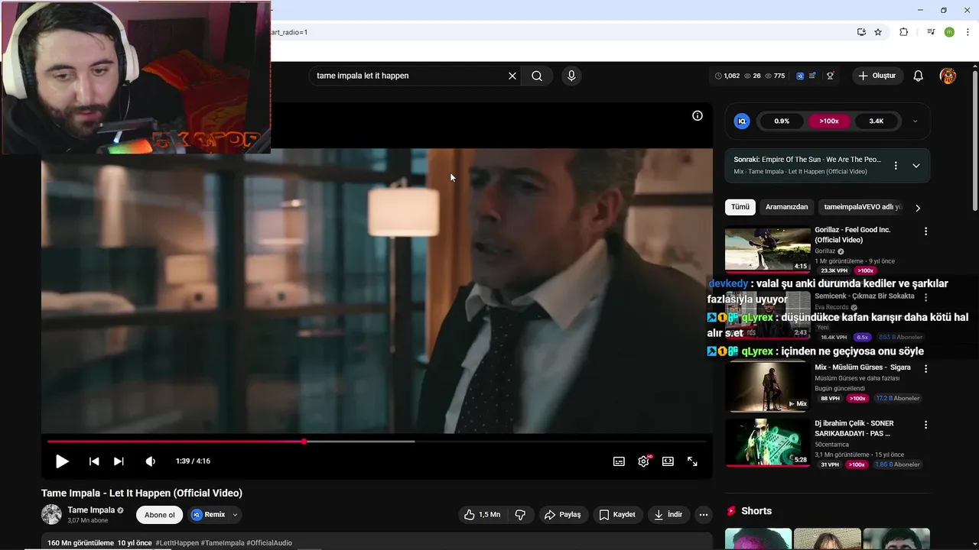Viewport: 979px width, 550px height.
Task: Open Chrome extensions puzzle icon
Action: pyautogui.click(x=904, y=32)
